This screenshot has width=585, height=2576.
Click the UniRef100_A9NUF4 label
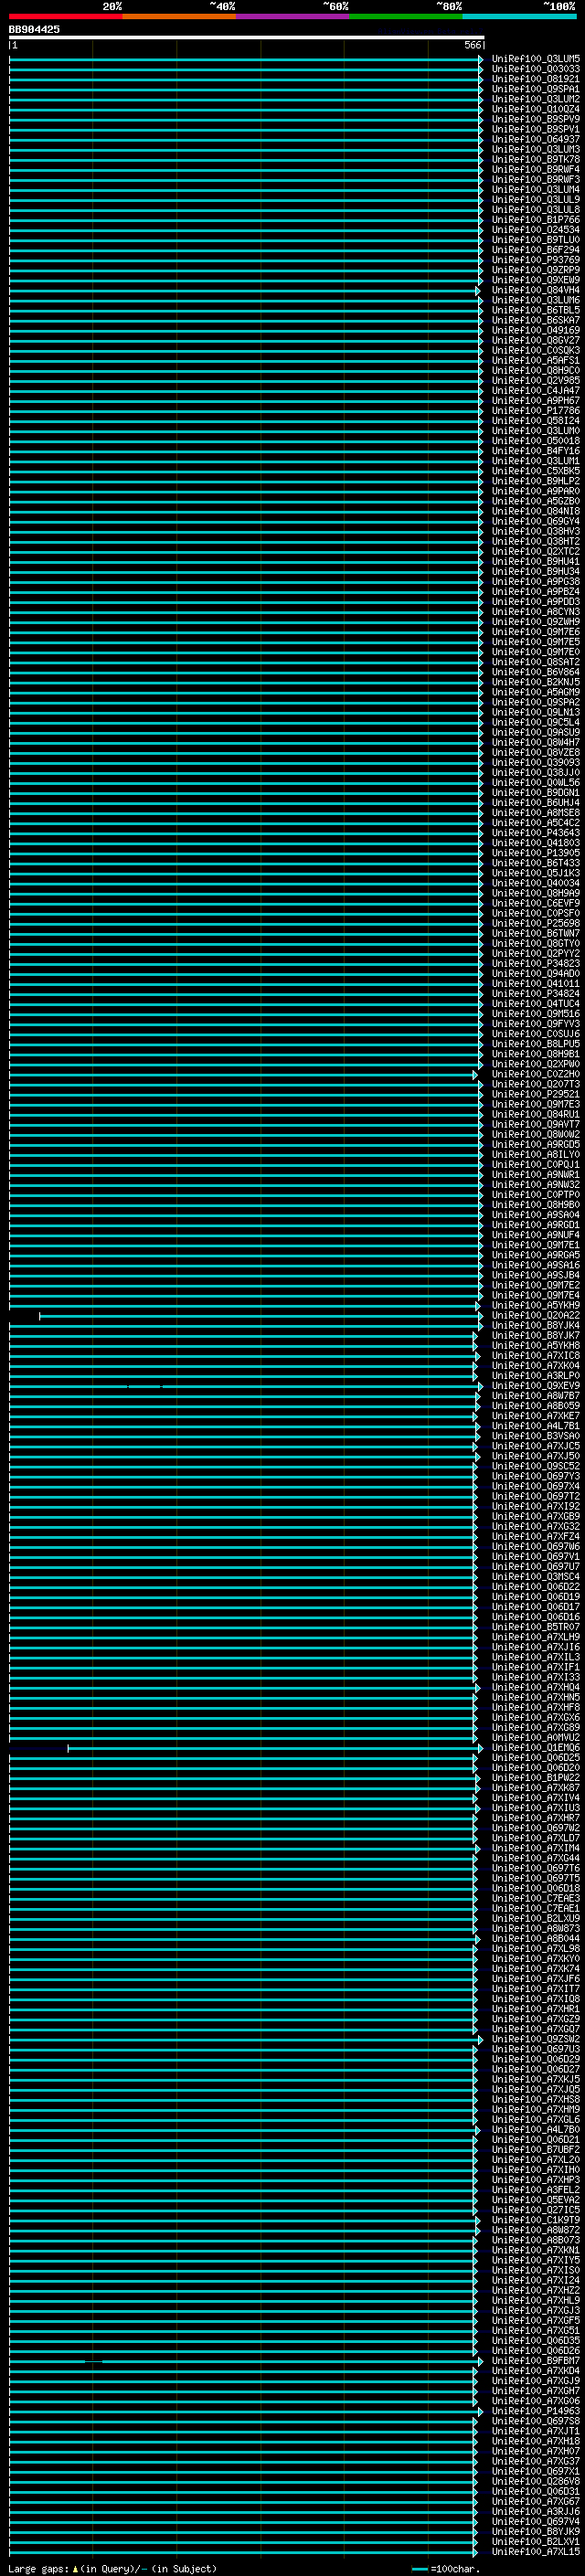coord(535,1235)
